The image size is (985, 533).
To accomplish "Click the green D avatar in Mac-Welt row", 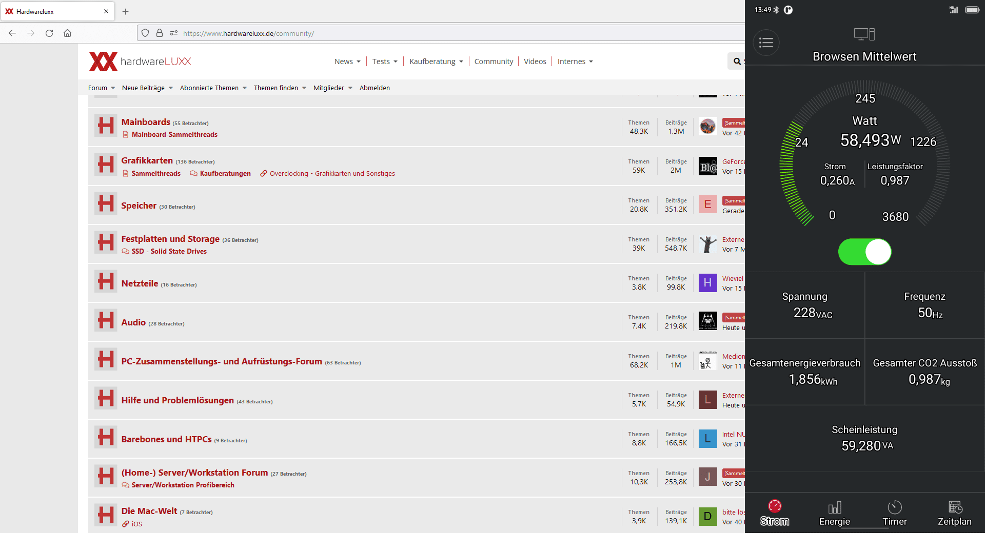I will [708, 516].
